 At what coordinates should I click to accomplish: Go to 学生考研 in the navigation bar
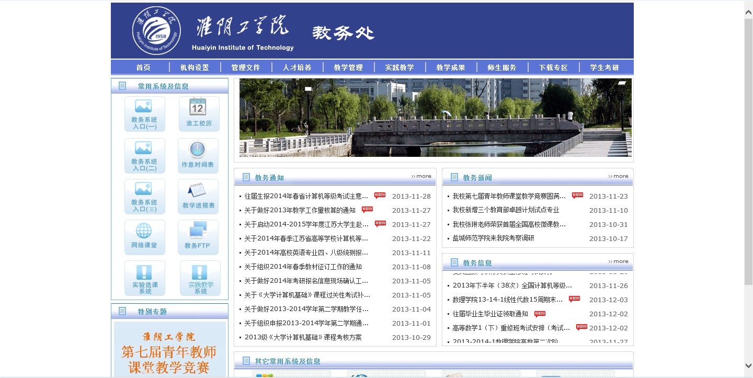coord(604,67)
